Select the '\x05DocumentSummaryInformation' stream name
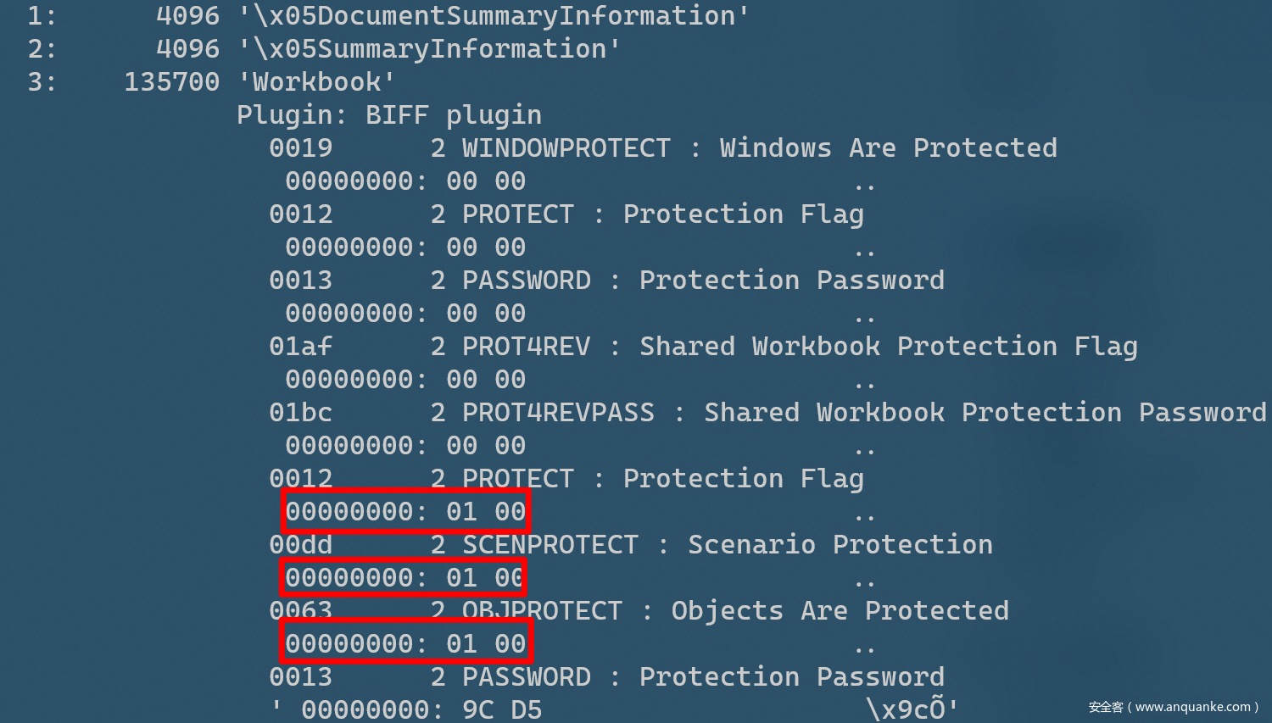1272x723 pixels. pyautogui.click(x=494, y=16)
